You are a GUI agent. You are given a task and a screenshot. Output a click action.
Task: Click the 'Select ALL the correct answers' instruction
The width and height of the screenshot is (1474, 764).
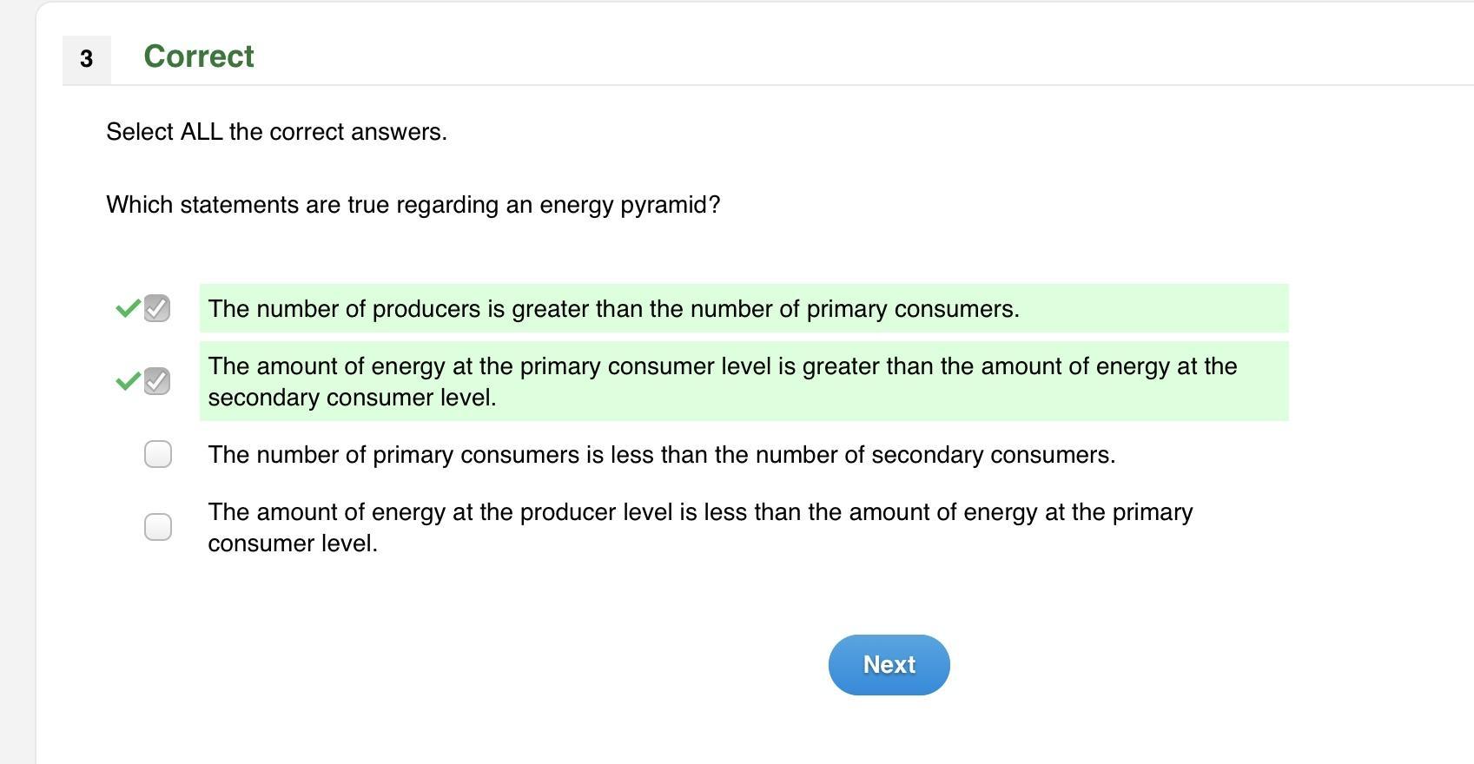[x=276, y=132]
